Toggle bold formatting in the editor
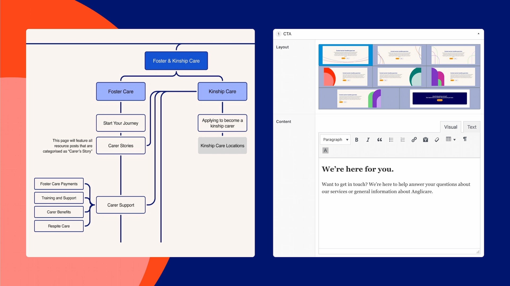Viewport: 510px width, 286px height. [x=357, y=140]
